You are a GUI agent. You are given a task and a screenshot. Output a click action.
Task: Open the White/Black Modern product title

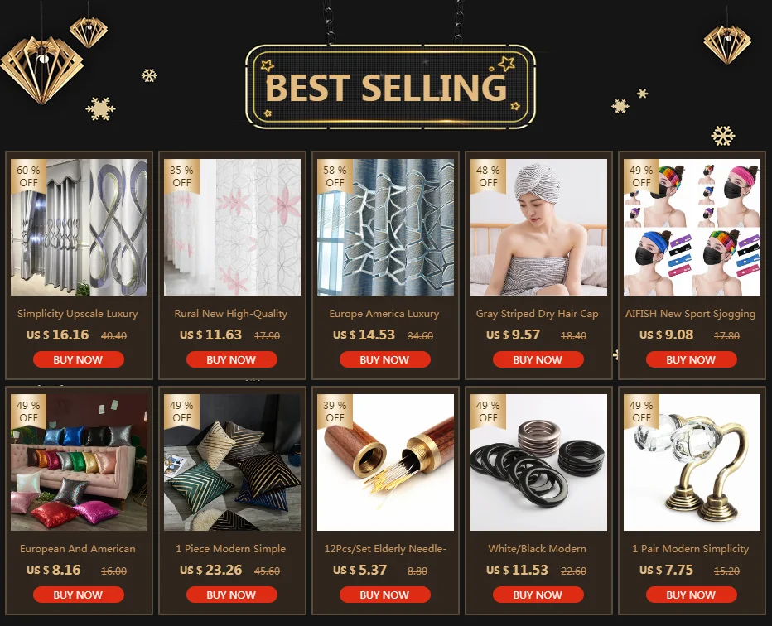[x=537, y=549]
